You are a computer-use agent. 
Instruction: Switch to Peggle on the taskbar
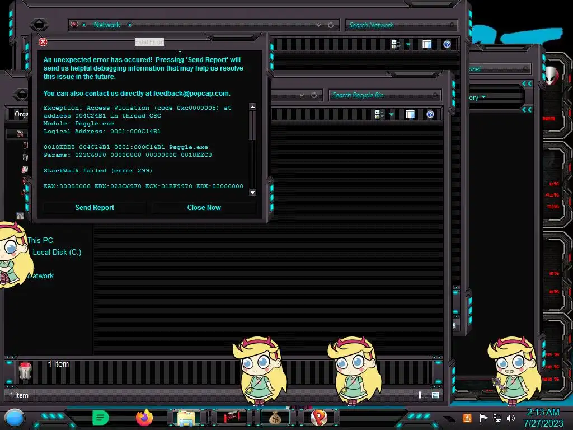click(318, 418)
